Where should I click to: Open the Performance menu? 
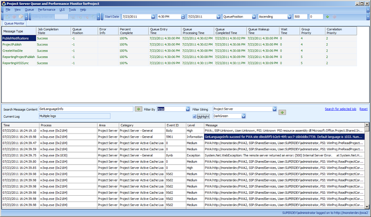[46, 9]
